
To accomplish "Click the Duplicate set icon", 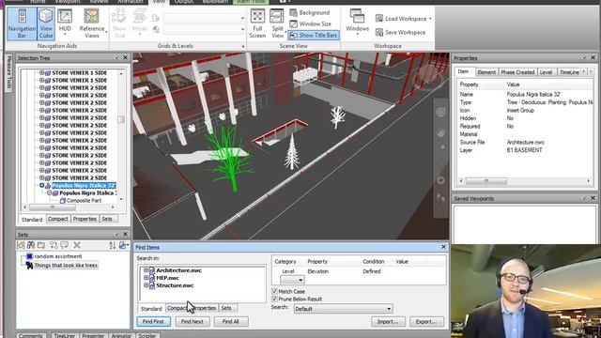I will [54, 245].
